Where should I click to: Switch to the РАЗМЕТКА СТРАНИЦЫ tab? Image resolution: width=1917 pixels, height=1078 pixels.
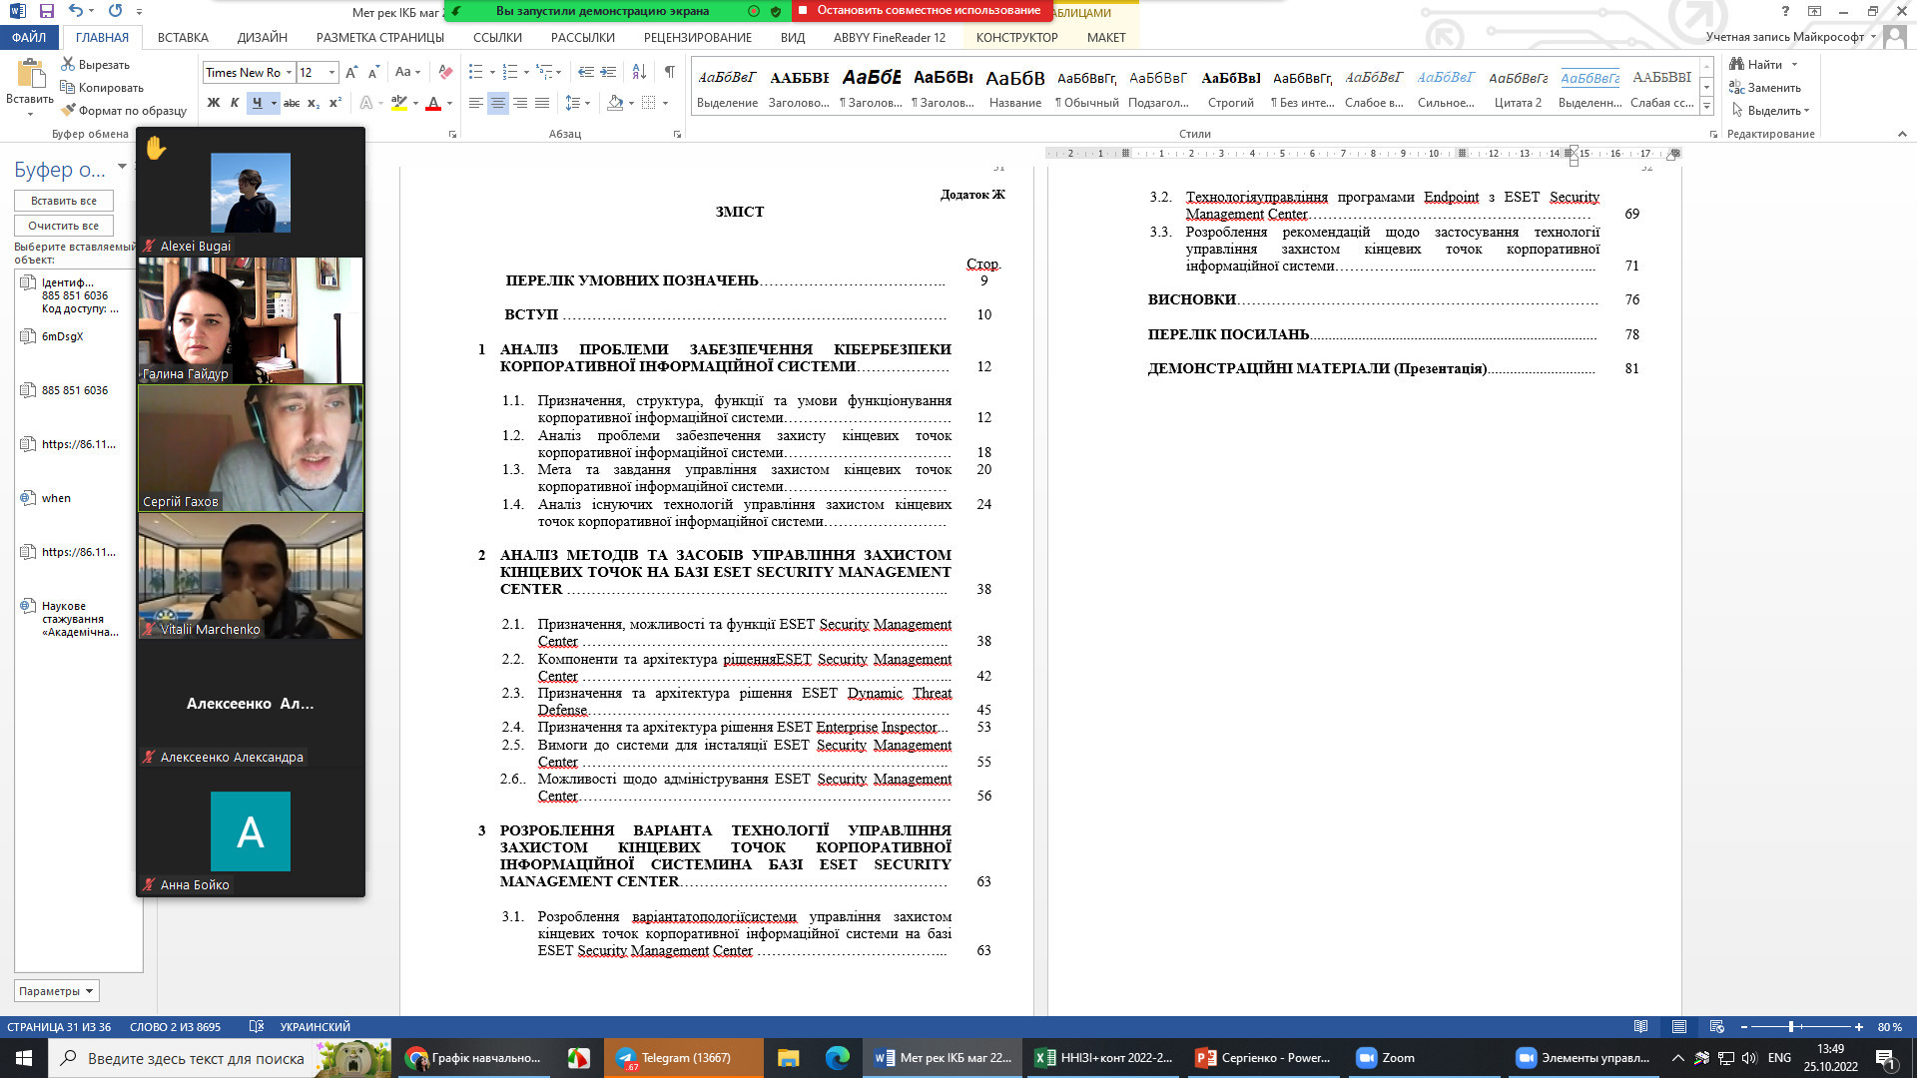pyautogui.click(x=379, y=37)
